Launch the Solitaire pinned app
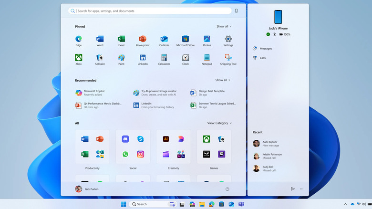Viewport: 372px width, 209px height. coord(100,58)
